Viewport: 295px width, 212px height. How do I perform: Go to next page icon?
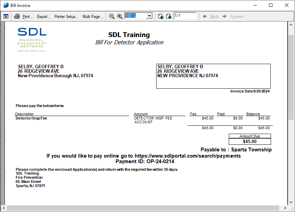[169, 17]
